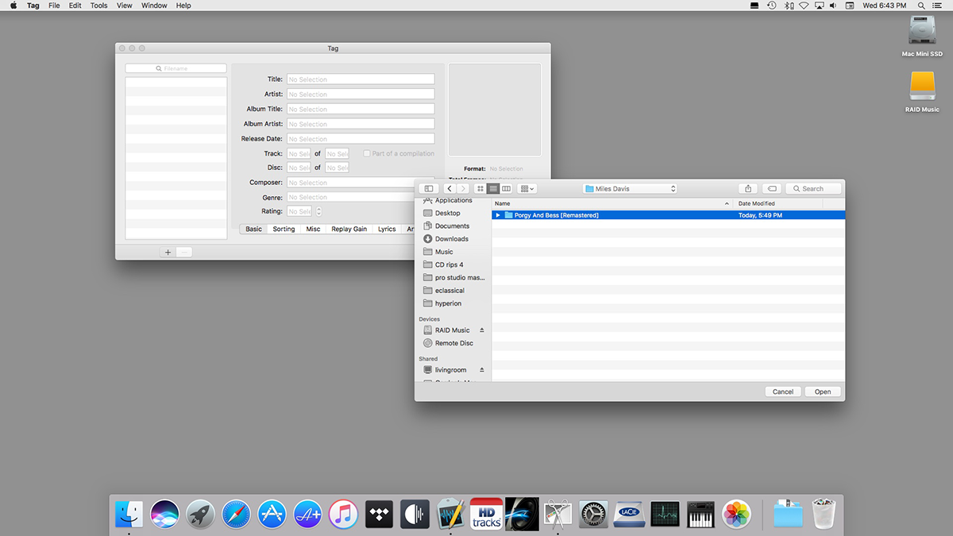Click the Edit Tags button in dialog

(x=771, y=188)
